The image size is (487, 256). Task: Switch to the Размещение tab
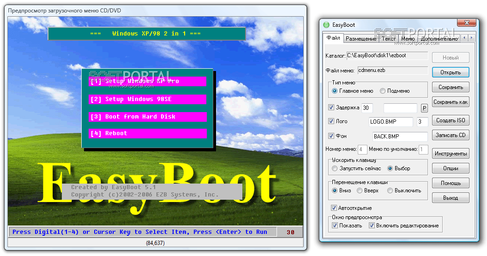361,39
